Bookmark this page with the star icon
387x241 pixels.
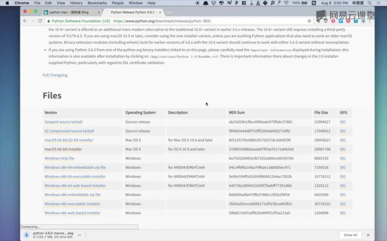(309, 21)
